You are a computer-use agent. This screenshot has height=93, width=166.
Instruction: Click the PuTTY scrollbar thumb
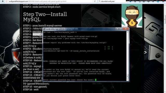point(127,76)
